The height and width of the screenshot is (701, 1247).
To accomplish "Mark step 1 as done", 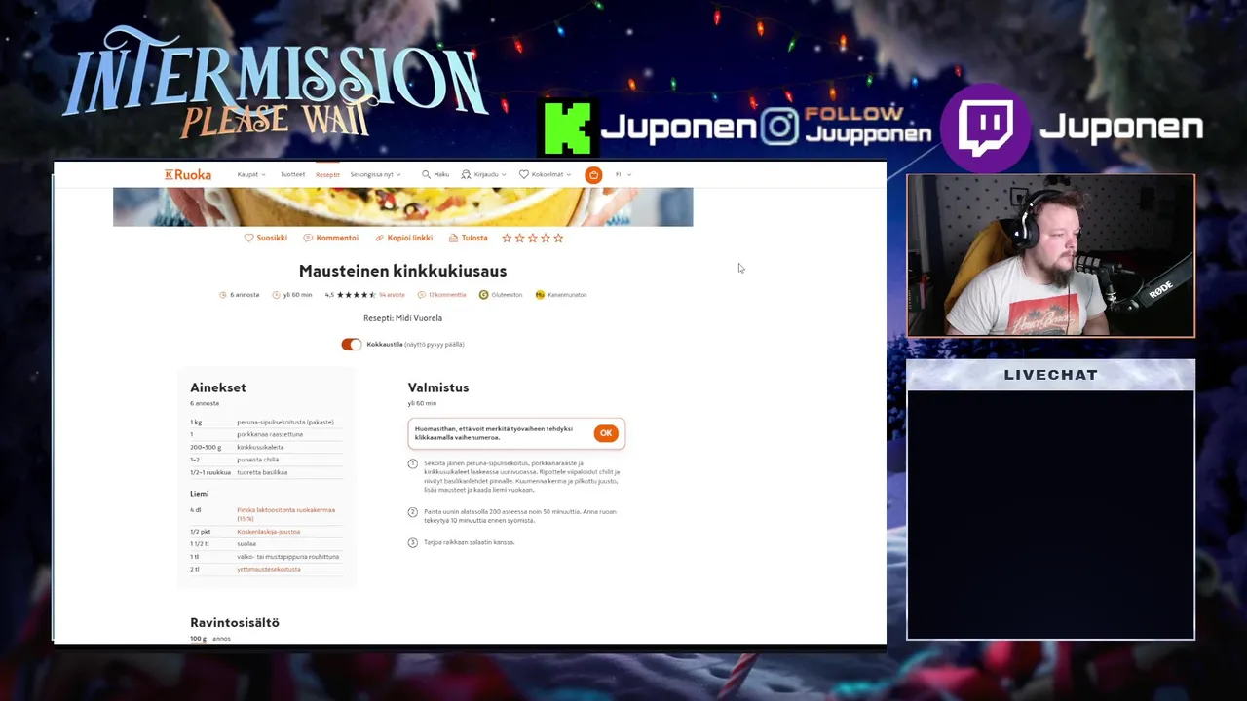I will [412, 463].
